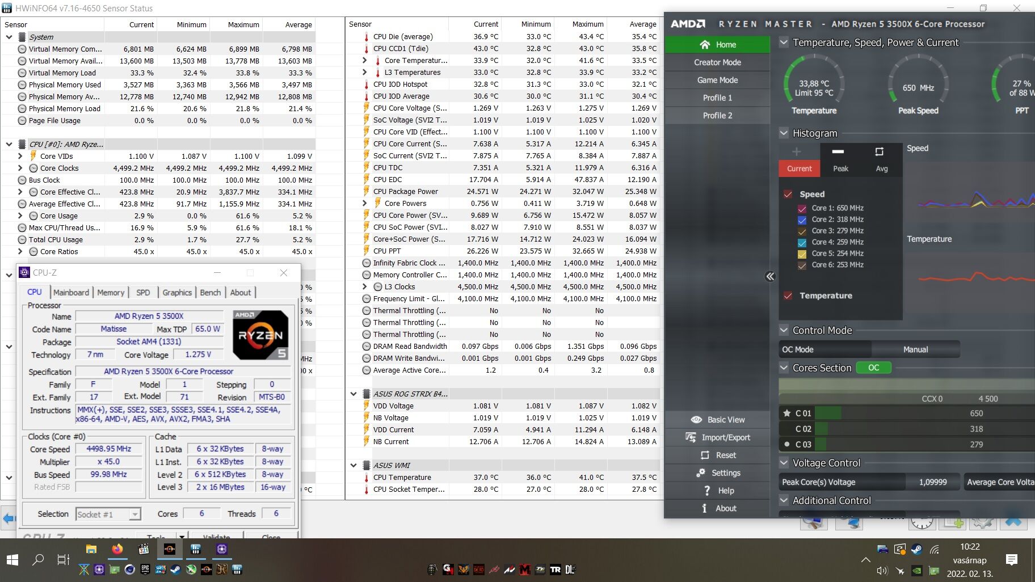Select Creator Mode in Ryzen Master
Screen dimensions: 1035x582
pyautogui.click(x=717, y=62)
